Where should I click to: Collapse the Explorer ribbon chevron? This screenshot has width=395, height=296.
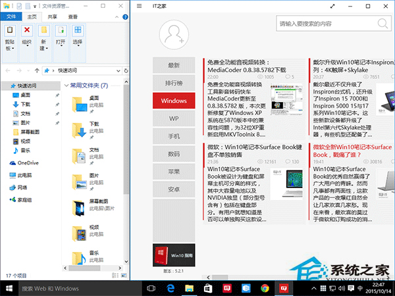pyautogui.click(x=117, y=17)
